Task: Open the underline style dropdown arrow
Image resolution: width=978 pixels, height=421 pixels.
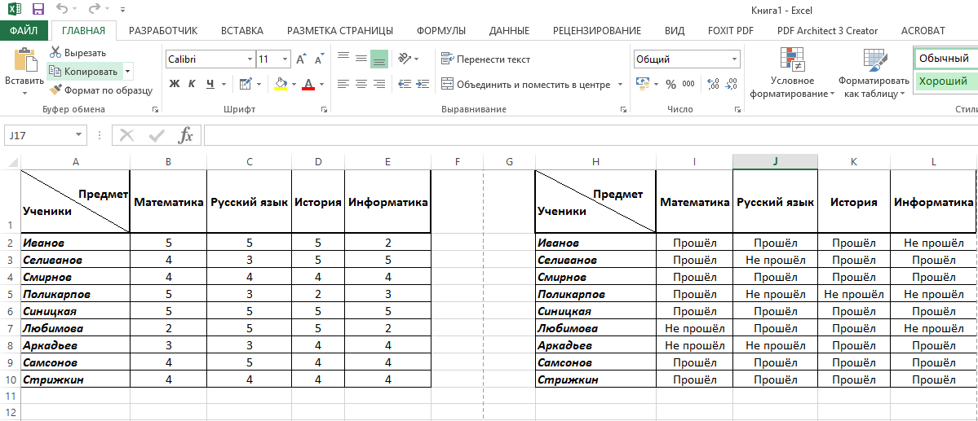Action: [x=224, y=84]
